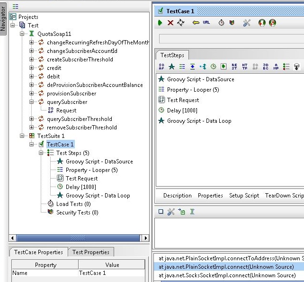Select Groovy Script - Data Loop in steps list
The image size is (304, 282).
coord(199,121)
